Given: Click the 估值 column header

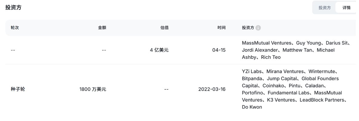Looking at the screenshot, I should [x=165, y=28].
